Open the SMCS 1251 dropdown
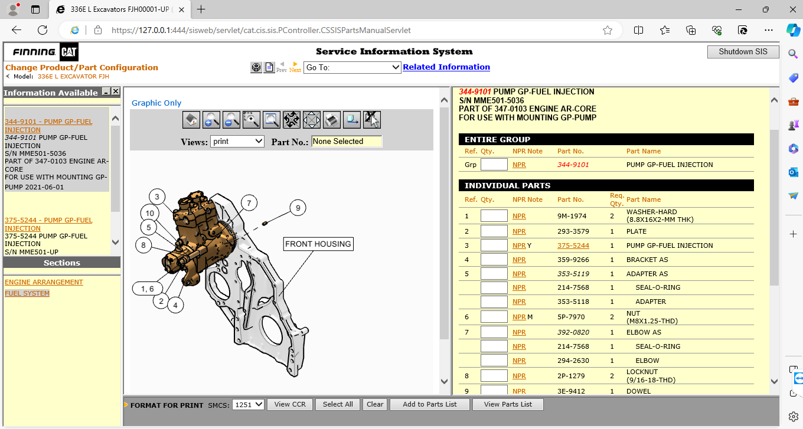Image resolution: width=803 pixels, height=429 pixels. click(248, 405)
